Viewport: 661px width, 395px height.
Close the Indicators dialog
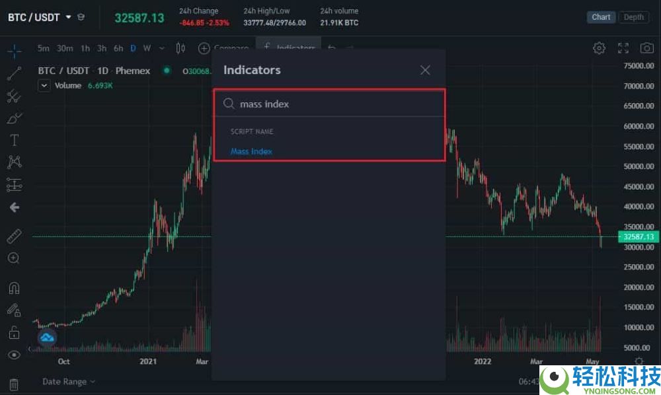[425, 70]
